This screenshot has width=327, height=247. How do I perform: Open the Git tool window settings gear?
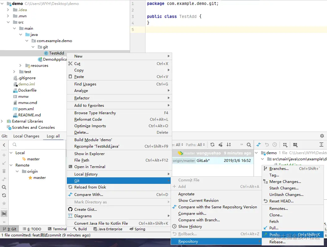322,136
